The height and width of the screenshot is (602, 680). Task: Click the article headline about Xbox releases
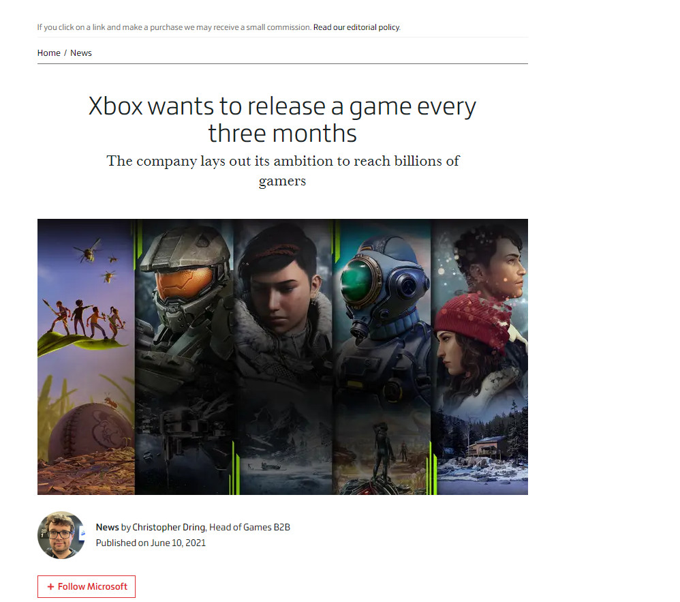coord(282,119)
